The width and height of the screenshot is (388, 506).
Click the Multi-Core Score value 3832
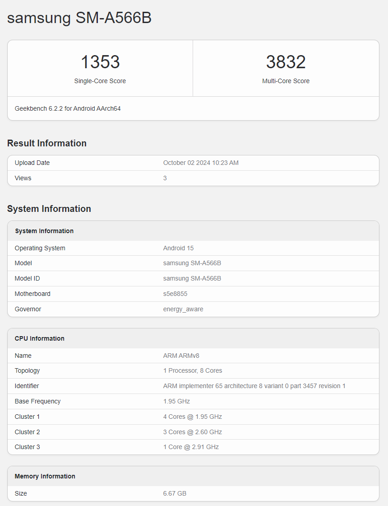286,62
